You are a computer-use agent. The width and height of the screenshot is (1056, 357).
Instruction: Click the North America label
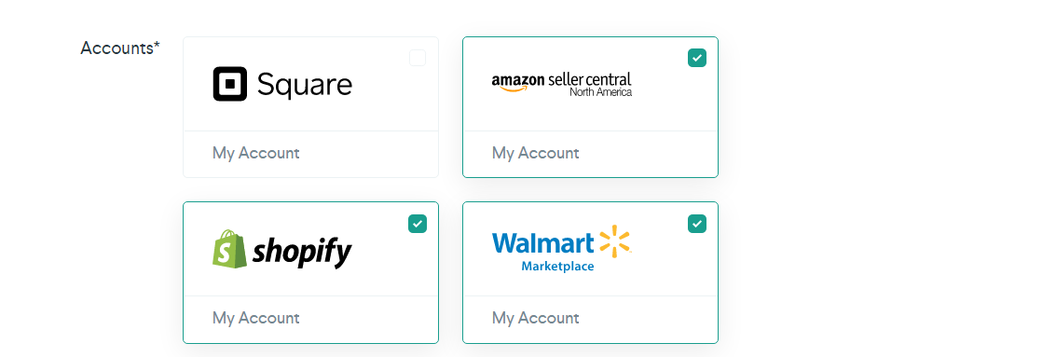[601, 92]
